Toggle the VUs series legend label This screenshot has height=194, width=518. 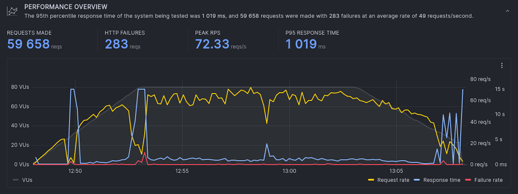point(27,180)
